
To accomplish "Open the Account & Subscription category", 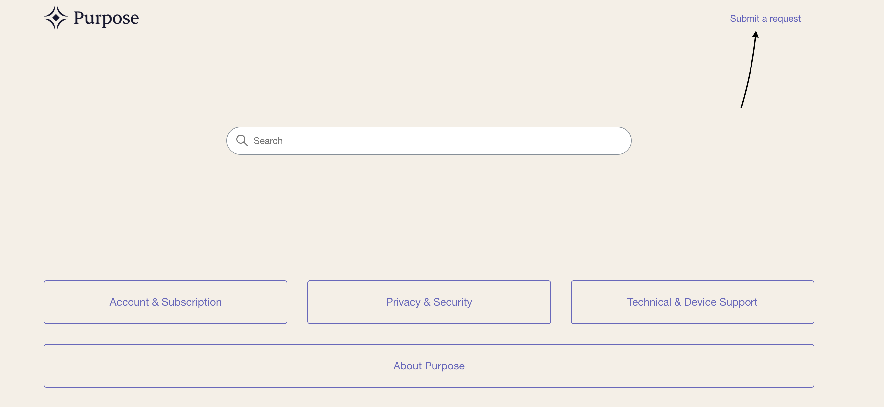I will pos(165,302).
